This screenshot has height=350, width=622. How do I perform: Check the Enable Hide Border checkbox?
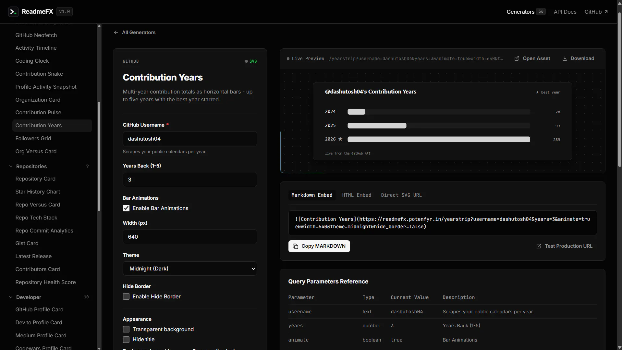pos(126,296)
